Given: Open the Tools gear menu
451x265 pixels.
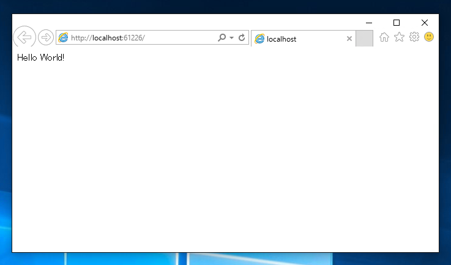Looking at the screenshot, I should pyautogui.click(x=414, y=37).
